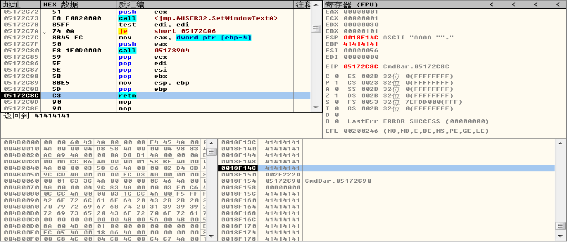The width and height of the screenshot is (567, 242).
Task: Click the stack pane scroll up arrow
Action: [x=560, y=143]
